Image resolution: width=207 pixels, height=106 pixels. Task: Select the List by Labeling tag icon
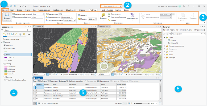pyautogui.click(x=24, y=34)
